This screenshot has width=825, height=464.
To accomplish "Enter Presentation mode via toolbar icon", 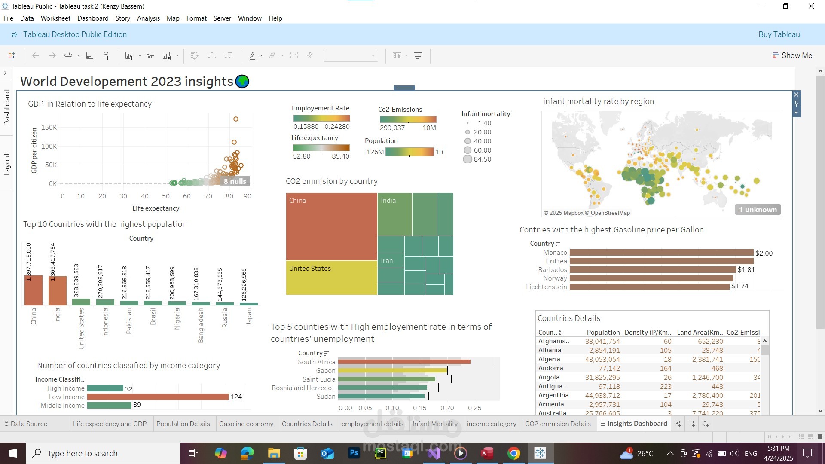I will [x=418, y=55].
